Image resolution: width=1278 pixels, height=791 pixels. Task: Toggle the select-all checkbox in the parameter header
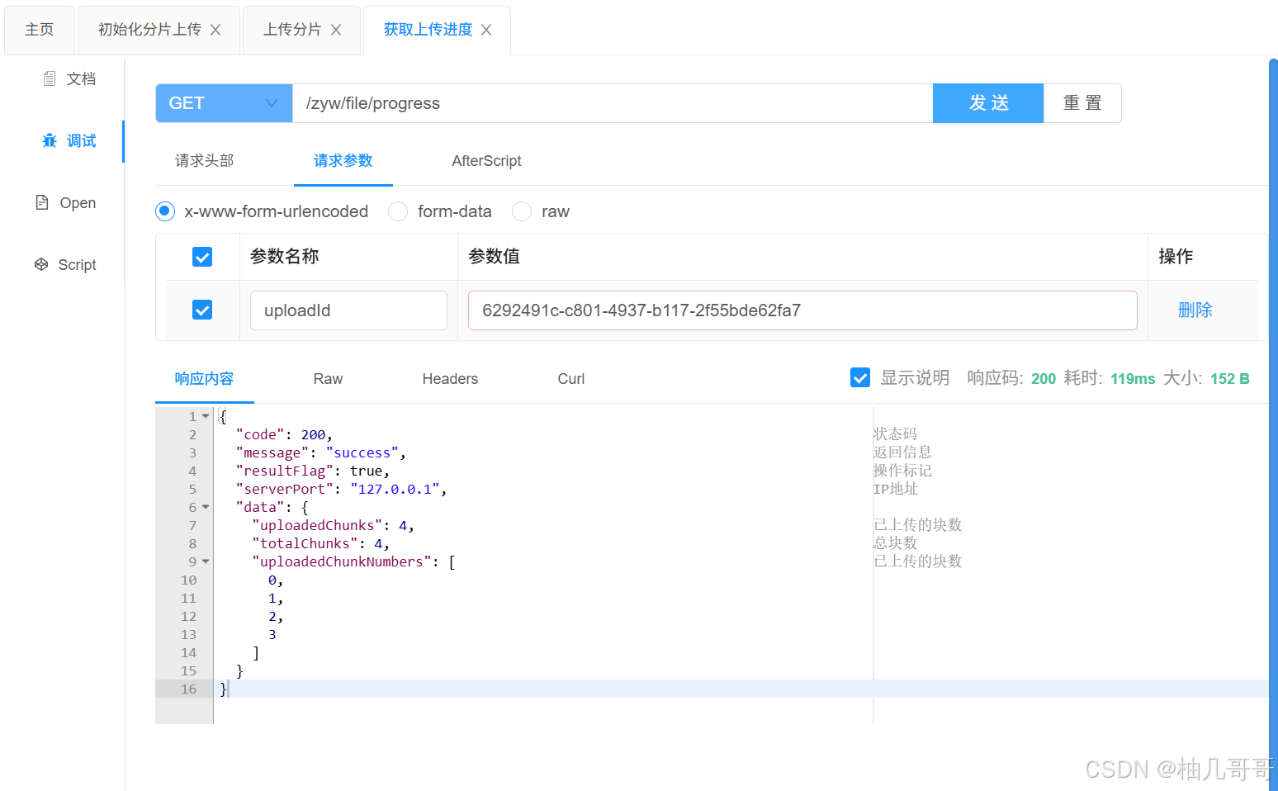(202, 257)
